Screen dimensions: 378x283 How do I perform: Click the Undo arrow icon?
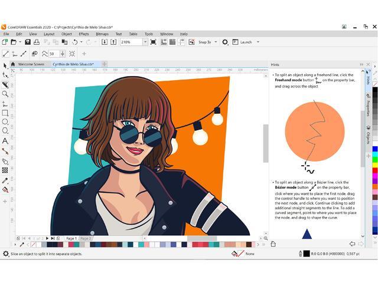[x=75, y=42]
